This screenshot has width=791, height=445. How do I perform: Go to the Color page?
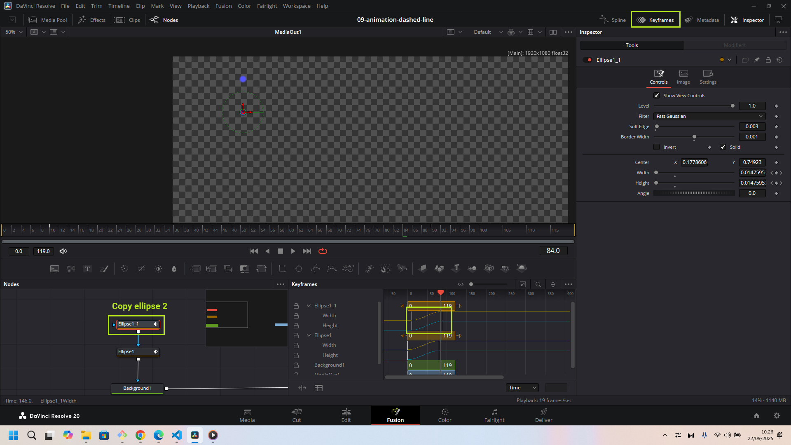445,415
